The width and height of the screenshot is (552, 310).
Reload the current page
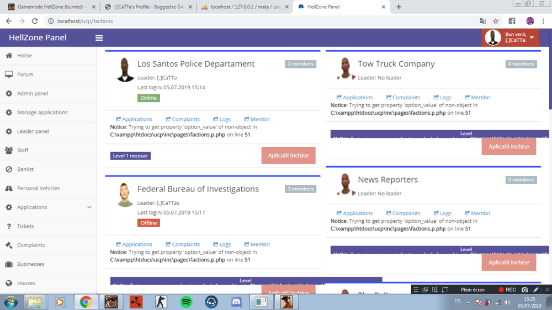(x=34, y=21)
